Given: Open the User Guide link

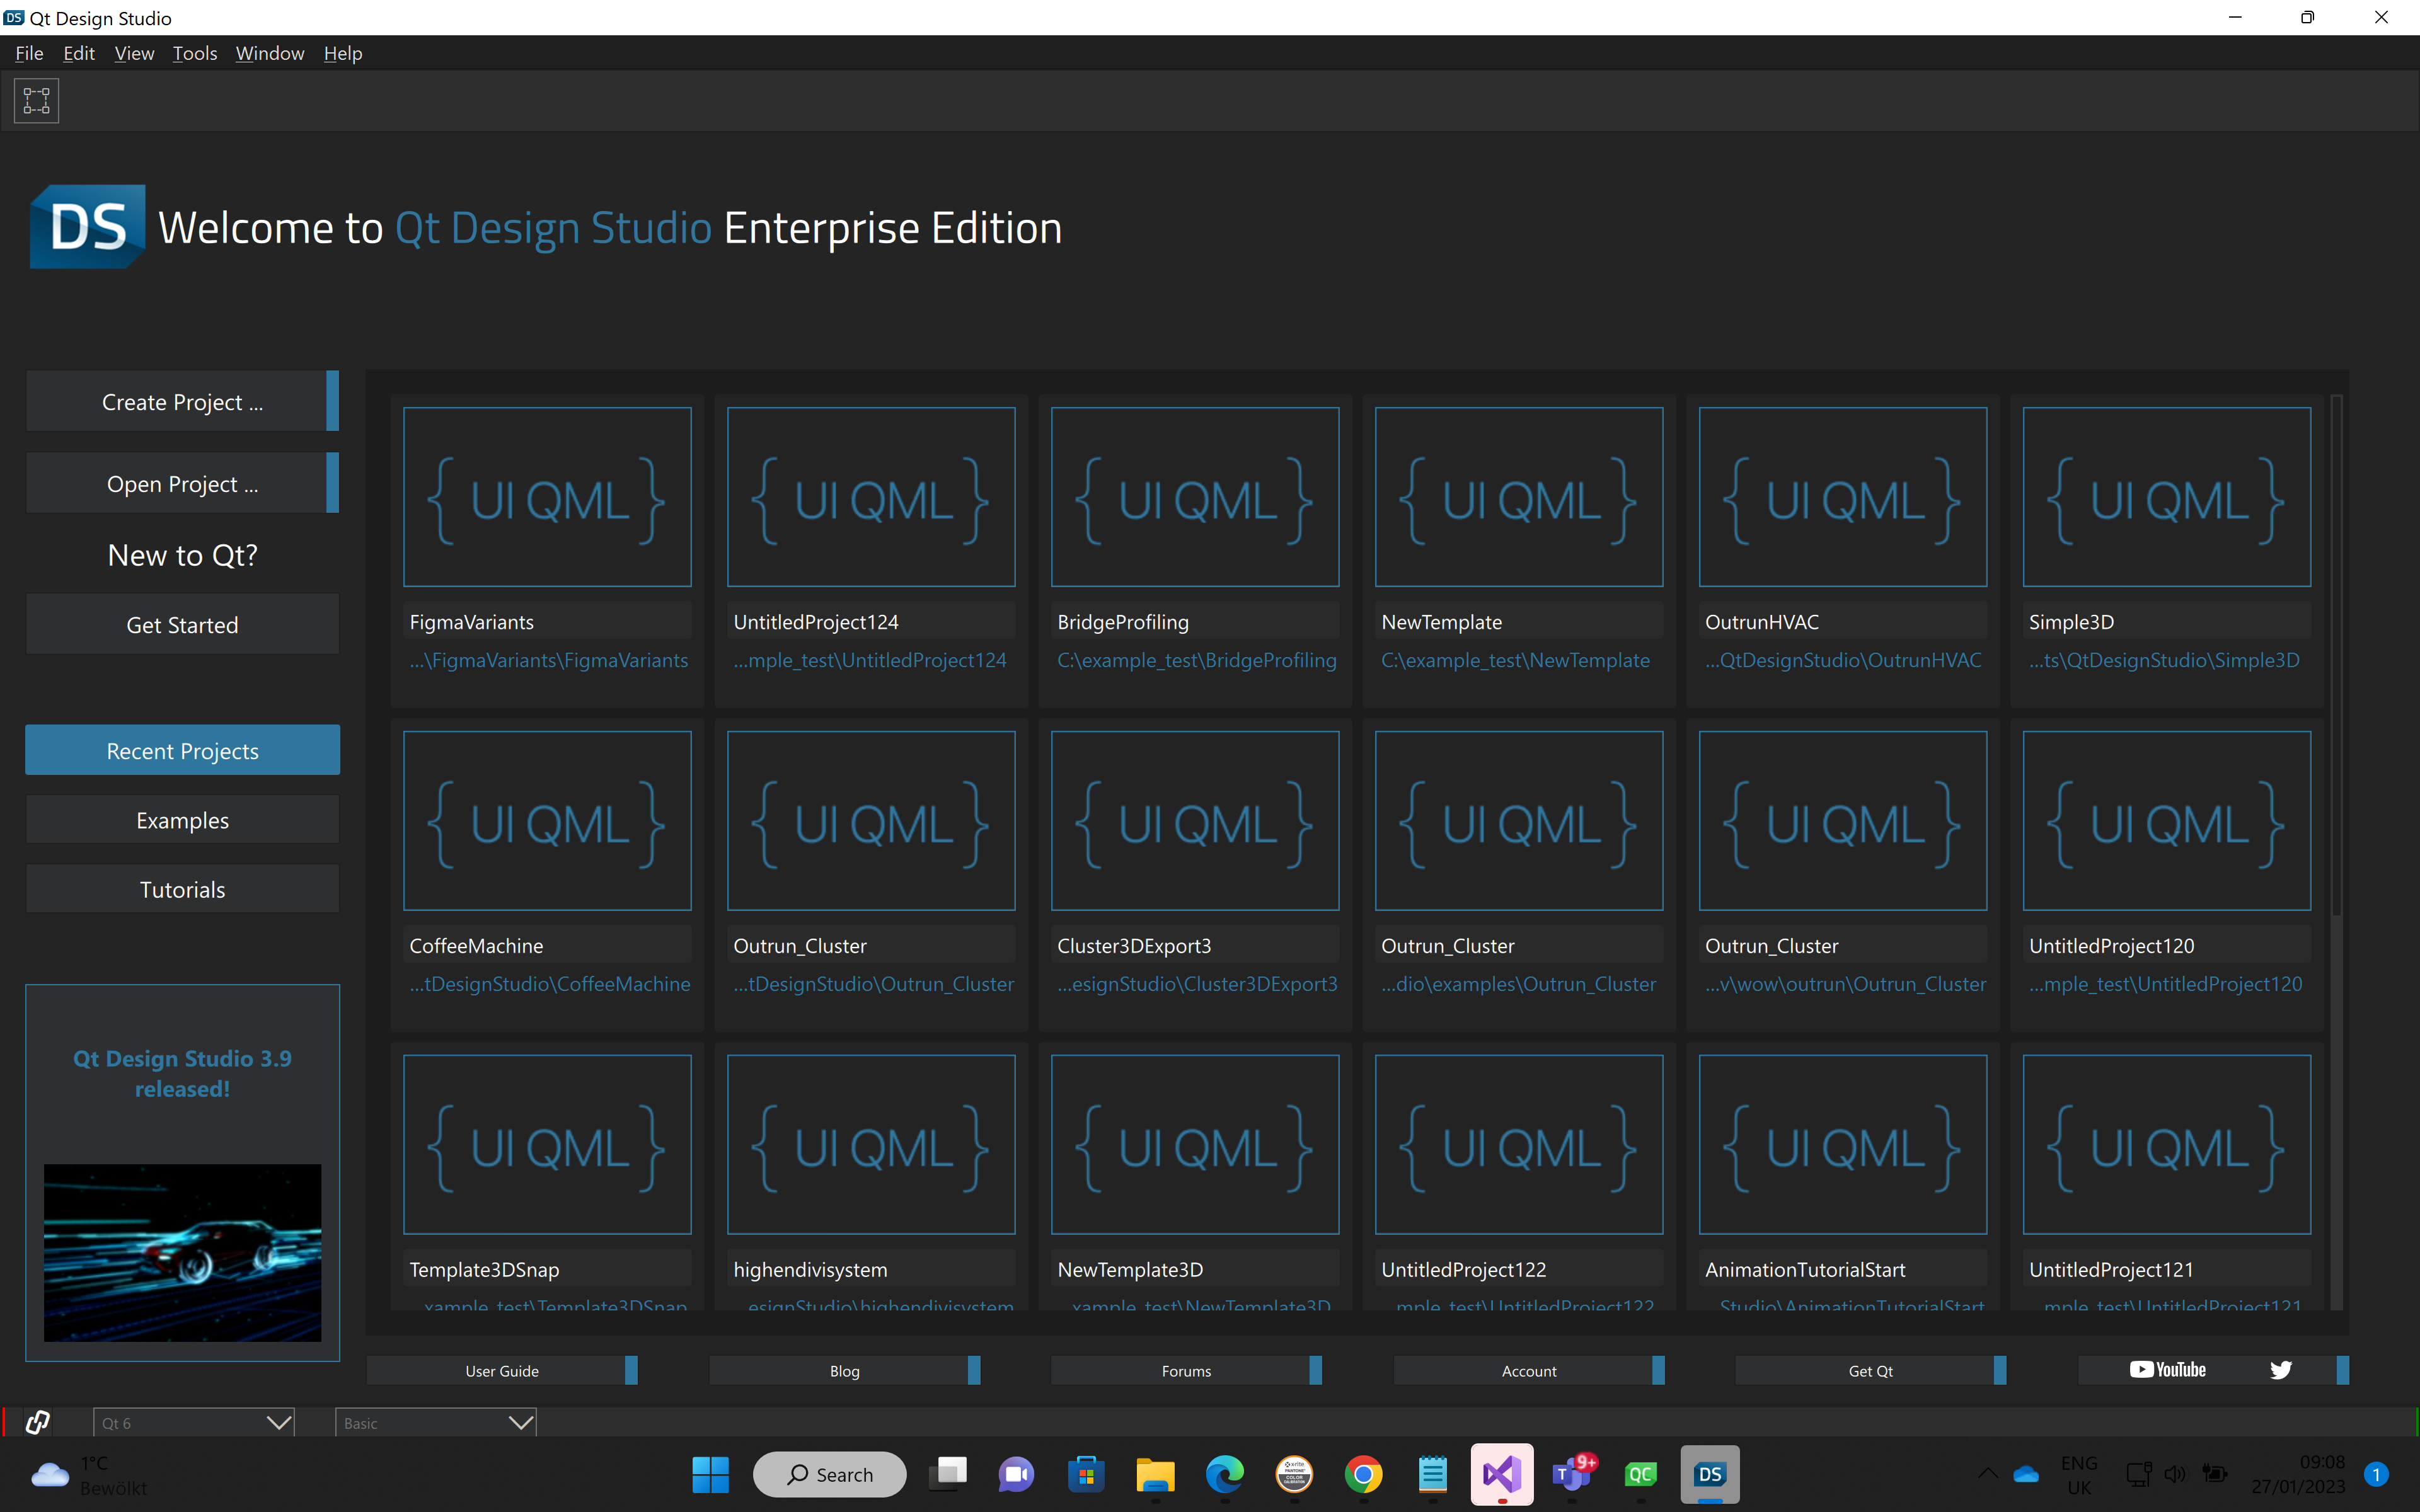Looking at the screenshot, I should tap(501, 1370).
